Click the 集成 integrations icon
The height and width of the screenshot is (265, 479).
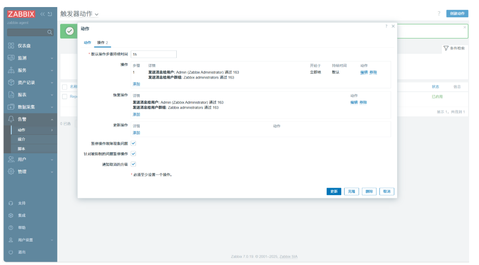click(x=11, y=215)
